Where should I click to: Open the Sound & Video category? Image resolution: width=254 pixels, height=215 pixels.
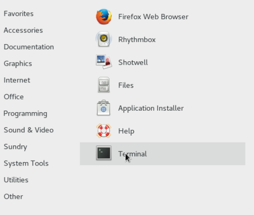click(29, 130)
